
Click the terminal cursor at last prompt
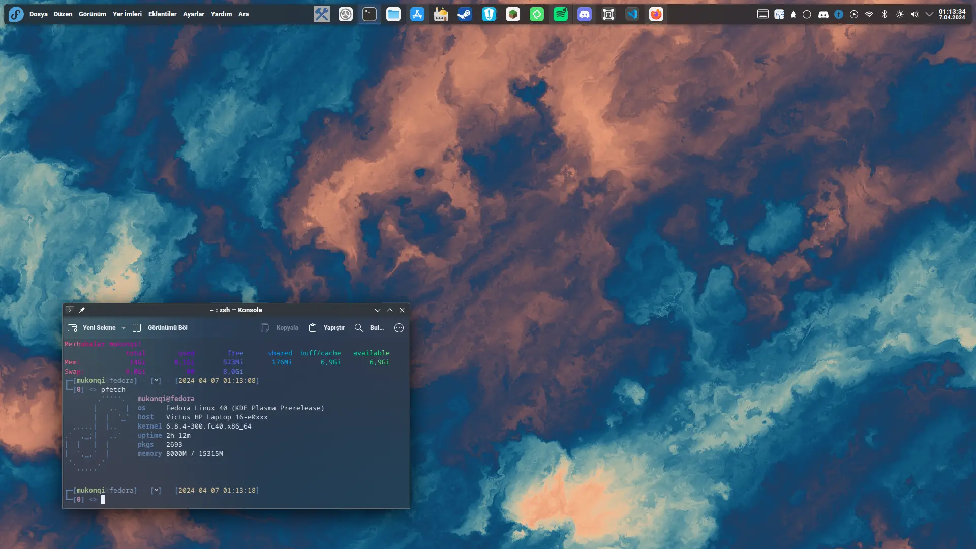point(103,500)
